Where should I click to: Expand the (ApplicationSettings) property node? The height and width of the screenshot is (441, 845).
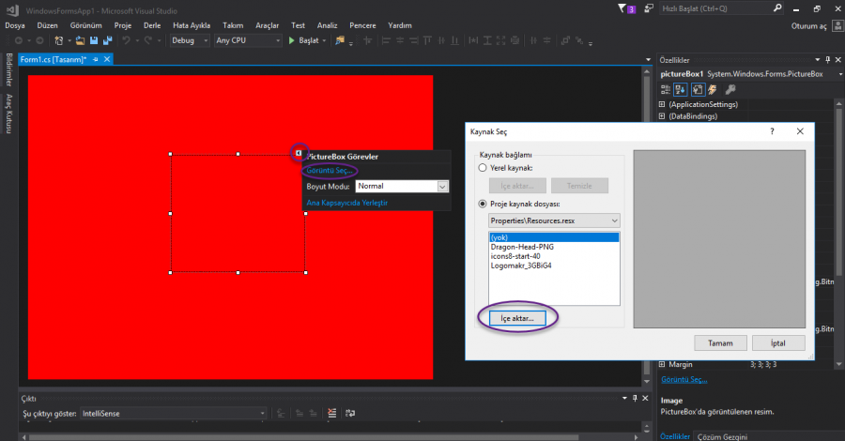(x=662, y=104)
